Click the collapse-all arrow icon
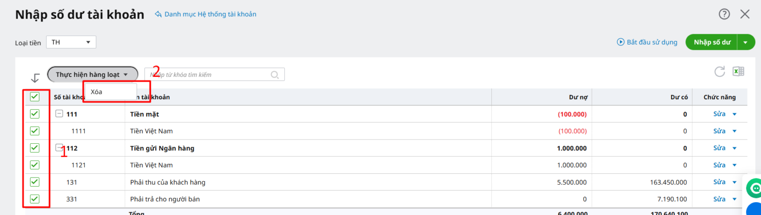 35,78
